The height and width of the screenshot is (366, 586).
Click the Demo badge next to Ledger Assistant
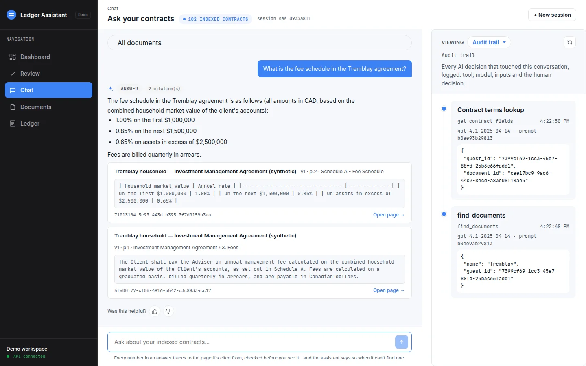pyautogui.click(x=83, y=15)
